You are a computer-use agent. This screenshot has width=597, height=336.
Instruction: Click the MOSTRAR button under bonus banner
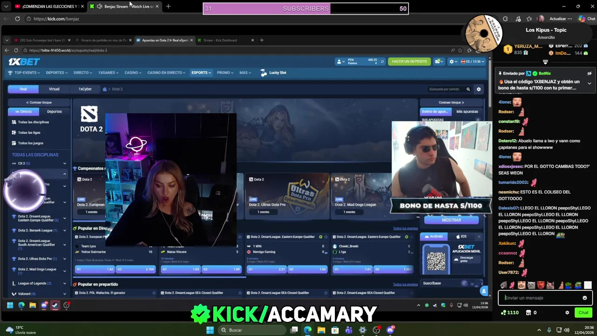[451, 220]
